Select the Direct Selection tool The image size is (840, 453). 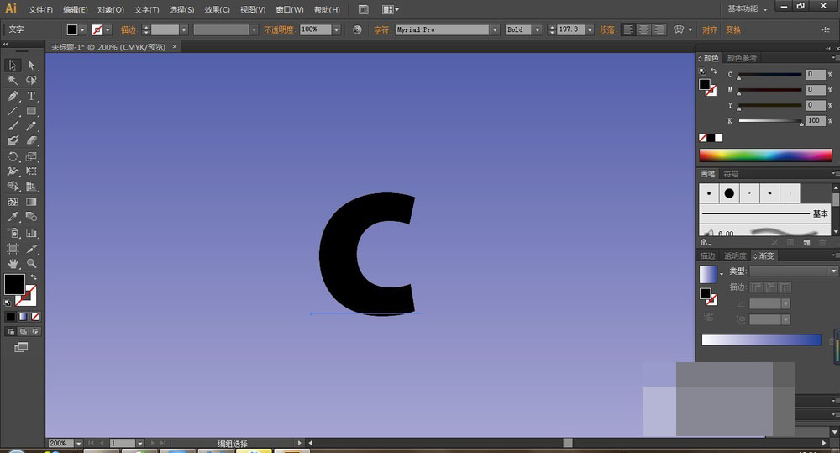(x=31, y=65)
